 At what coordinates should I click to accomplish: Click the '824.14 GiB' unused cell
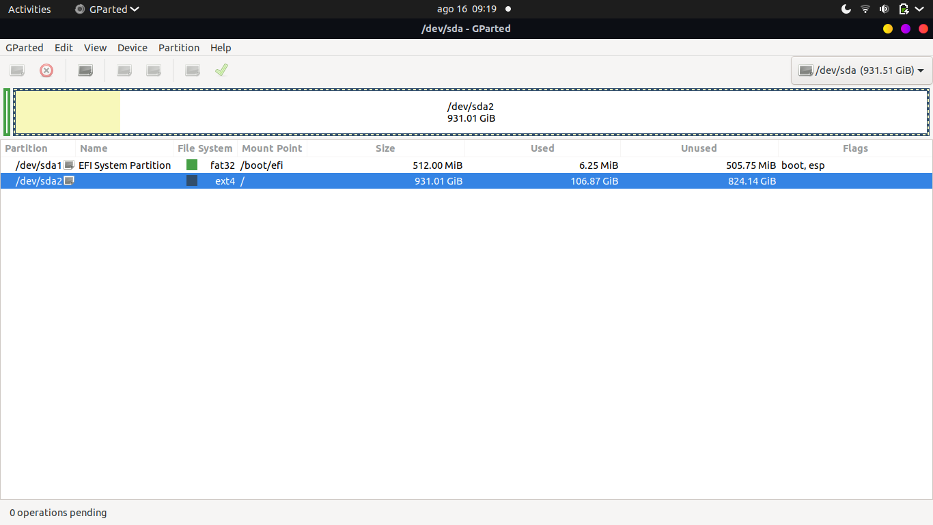coord(752,181)
